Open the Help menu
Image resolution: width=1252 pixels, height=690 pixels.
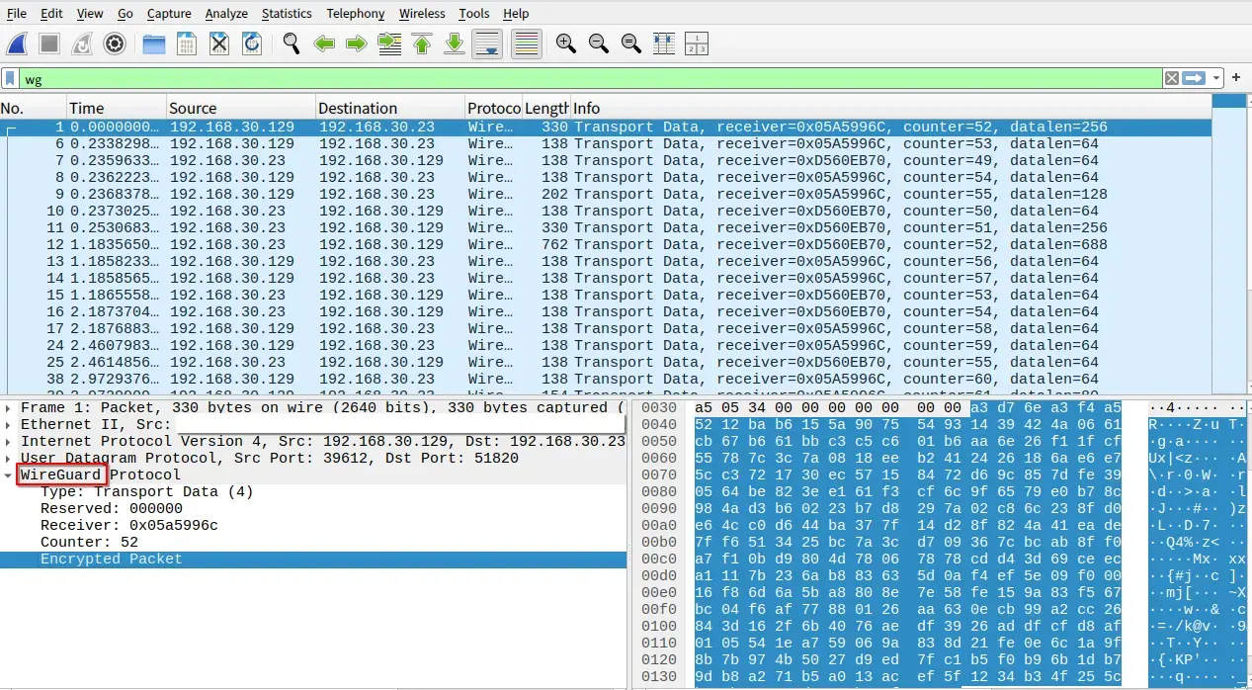point(516,13)
